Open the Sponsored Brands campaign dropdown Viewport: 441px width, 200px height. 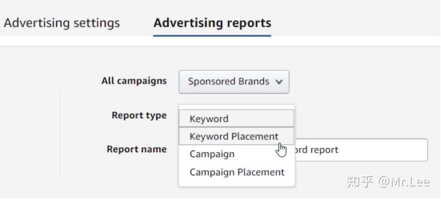[x=234, y=82]
